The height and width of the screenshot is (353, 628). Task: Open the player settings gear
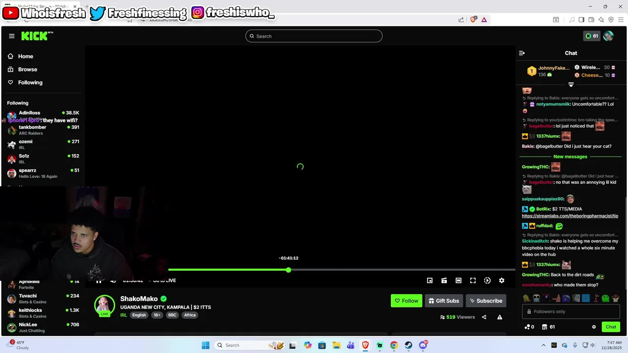(x=501, y=280)
